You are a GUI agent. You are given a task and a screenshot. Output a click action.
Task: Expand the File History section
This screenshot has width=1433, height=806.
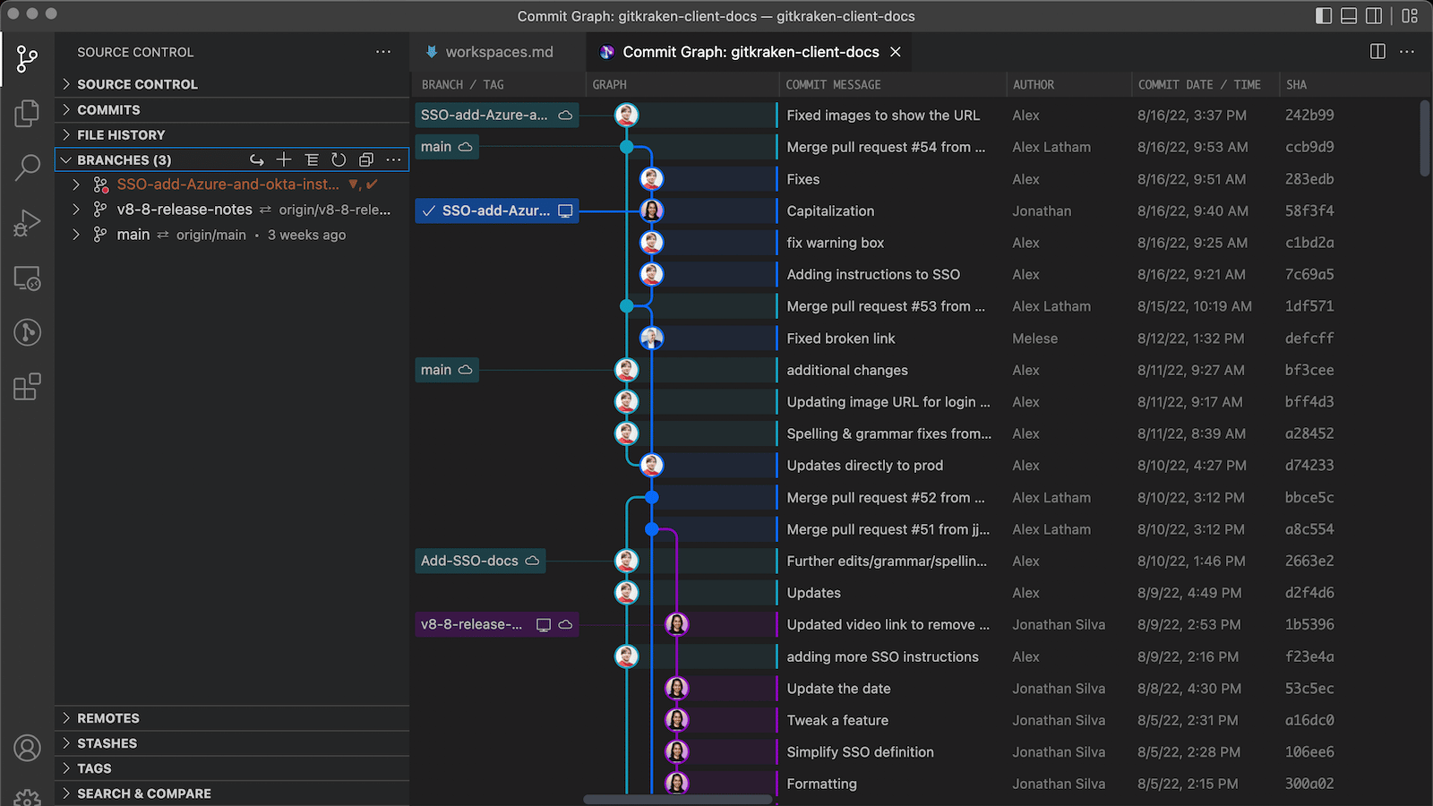click(121, 134)
